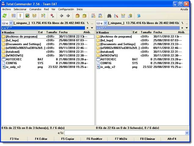This screenshot has width=194, height=146.
Task: Open the Ayuda menu
Action: [x=184, y=9]
